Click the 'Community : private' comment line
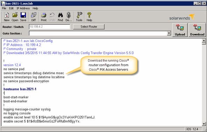The height and width of the screenshot is (132, 207). (20, 49)
